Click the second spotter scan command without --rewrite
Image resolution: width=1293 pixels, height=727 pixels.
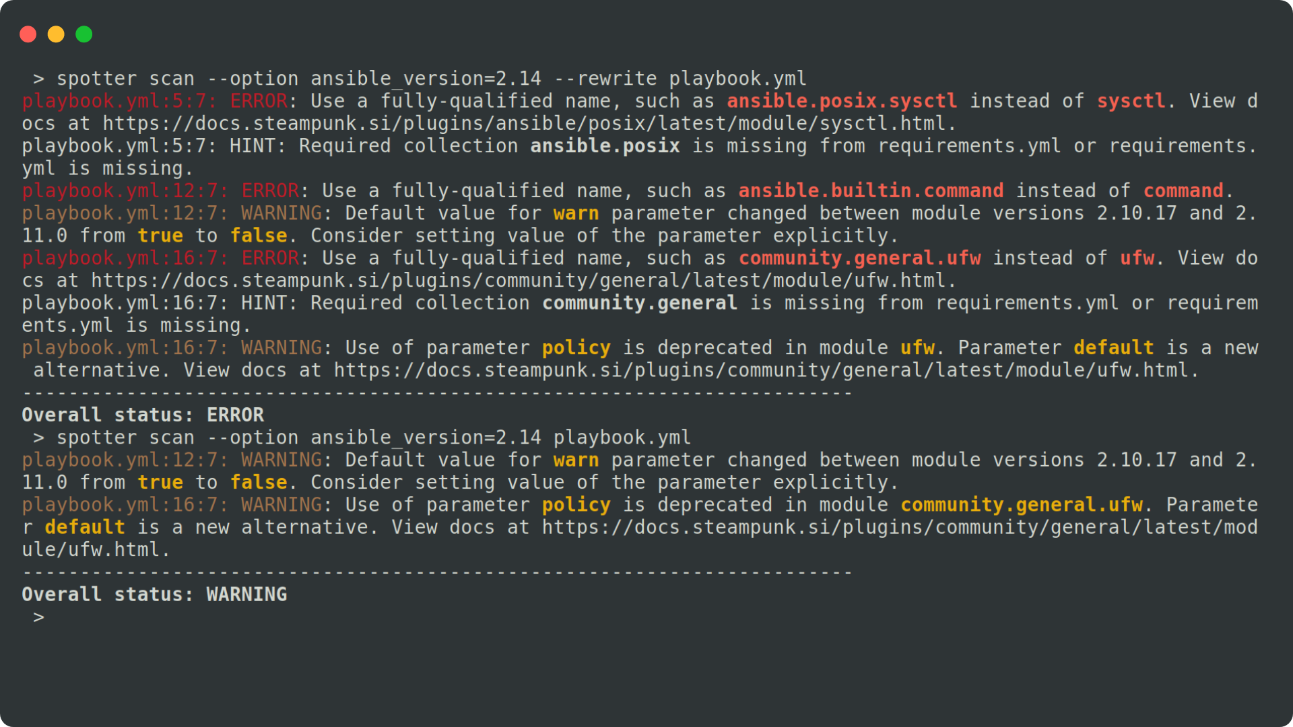[374, 438]
